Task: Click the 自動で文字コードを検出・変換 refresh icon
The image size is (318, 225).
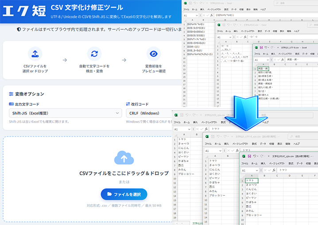Action: pos(94,54)
